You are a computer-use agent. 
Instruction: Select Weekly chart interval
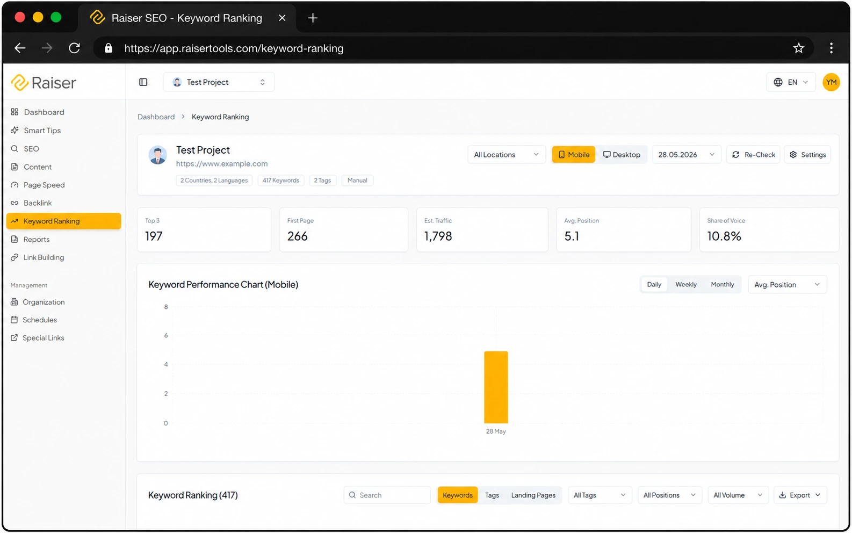686,285
